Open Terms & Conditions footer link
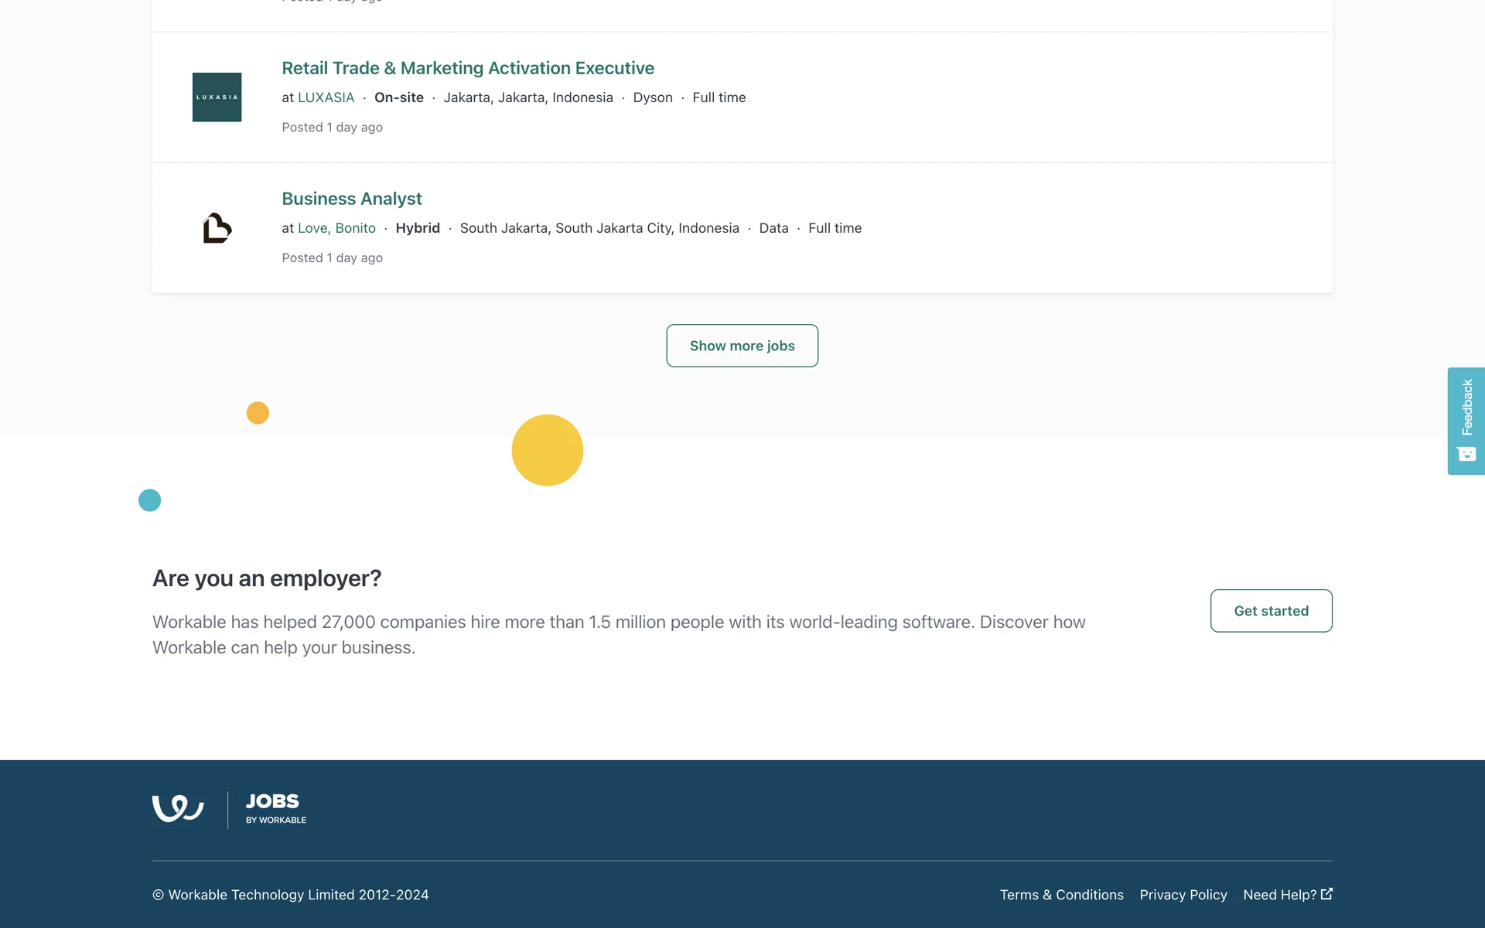 [x=1061, y=895]
